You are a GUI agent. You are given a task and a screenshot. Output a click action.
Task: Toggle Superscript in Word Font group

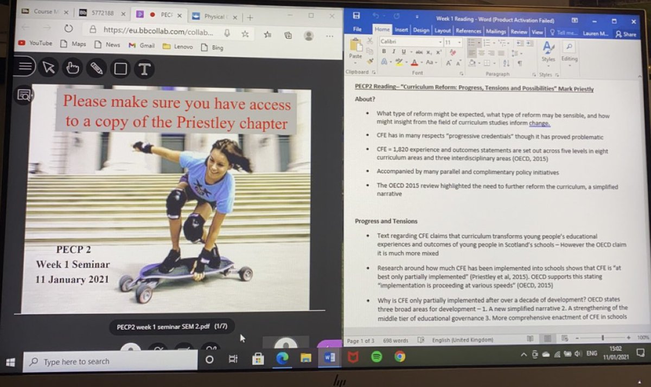click(x=438, y=52)
